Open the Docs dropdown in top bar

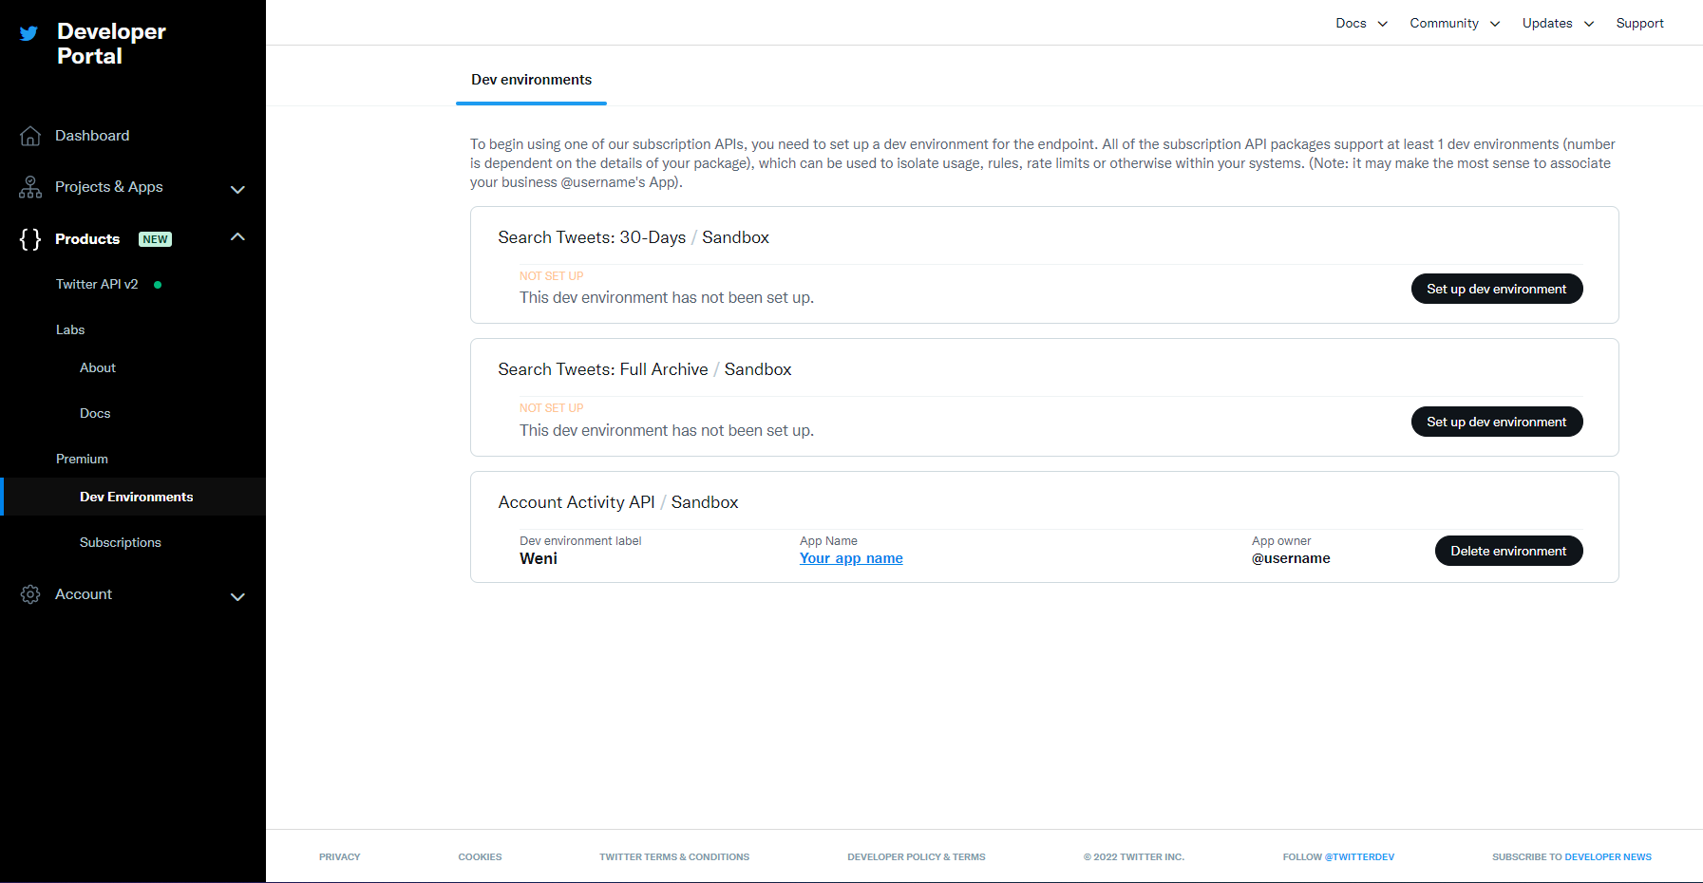pos(1361,23)
